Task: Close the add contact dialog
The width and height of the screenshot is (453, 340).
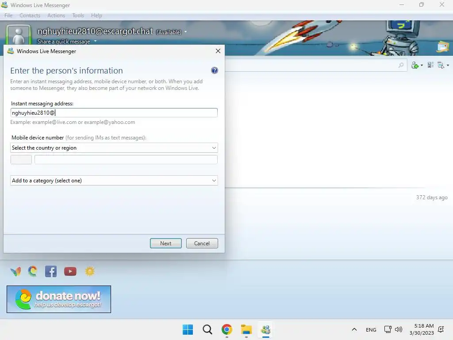Action: tap(218, 51)
